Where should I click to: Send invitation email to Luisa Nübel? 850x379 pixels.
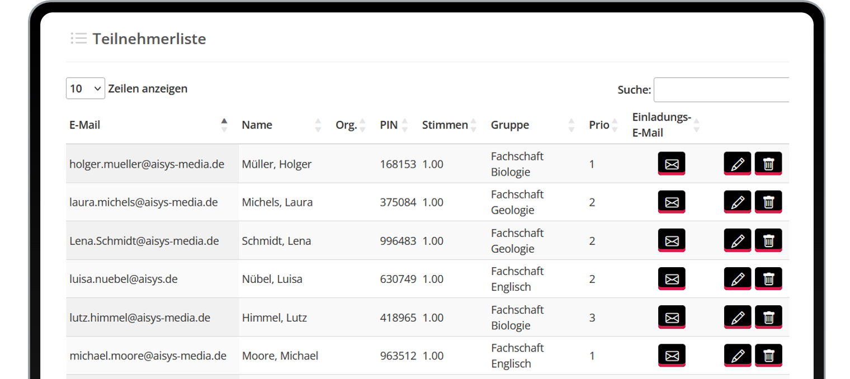coord(672,279)
